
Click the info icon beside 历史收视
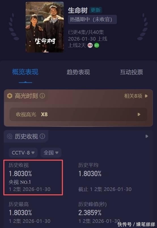pos(42,136)
